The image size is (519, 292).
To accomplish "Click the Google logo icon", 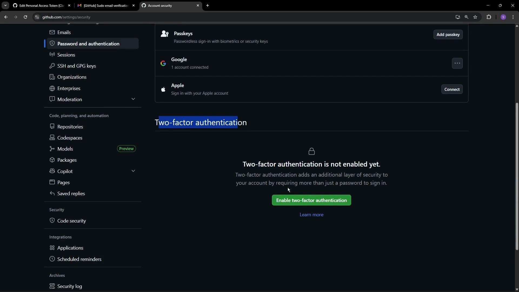I will pyautogui.click(x=163, y=63).
